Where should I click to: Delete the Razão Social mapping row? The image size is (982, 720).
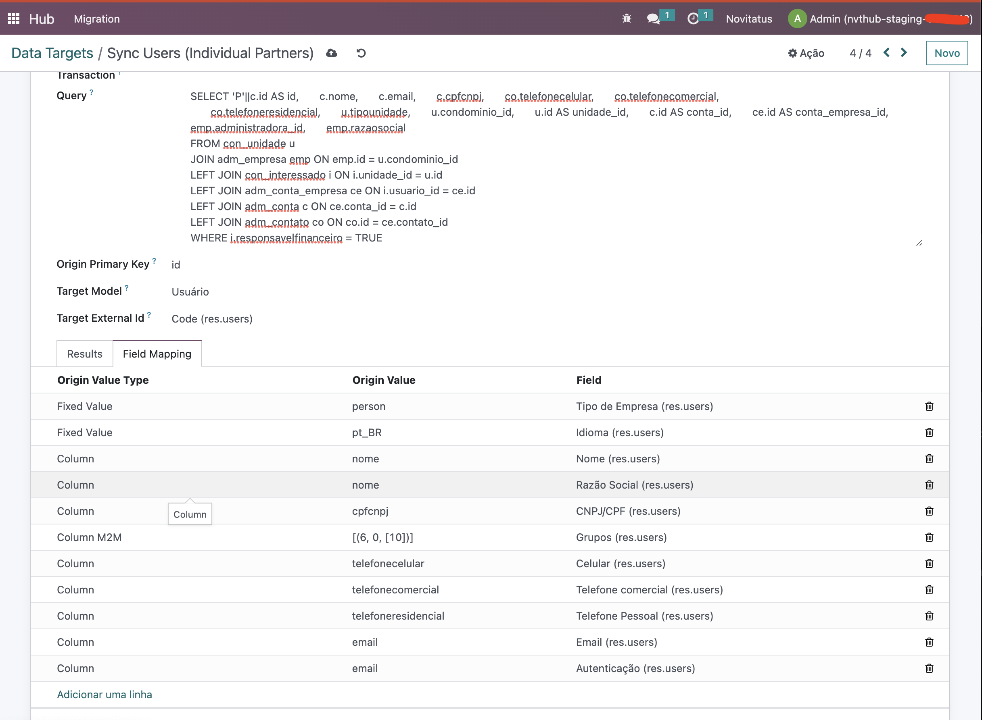929,485
